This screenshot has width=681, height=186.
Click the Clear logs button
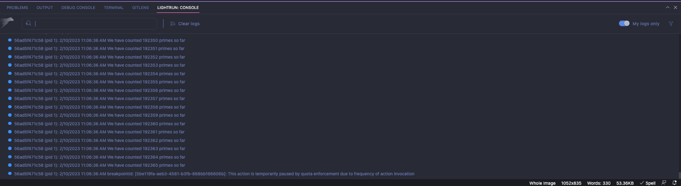point(185,24)
